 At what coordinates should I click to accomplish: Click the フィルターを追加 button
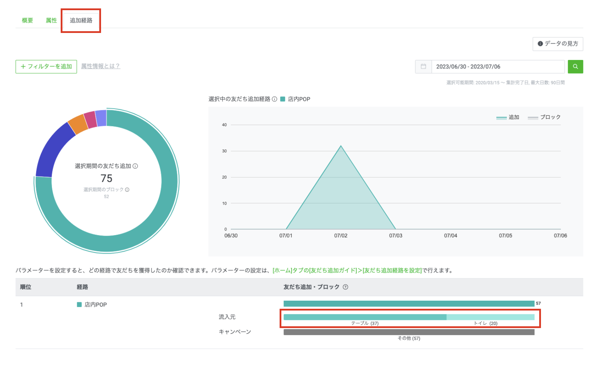(x=46, y=67)
